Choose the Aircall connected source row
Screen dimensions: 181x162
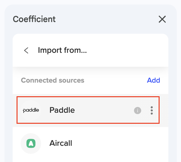[90, 144]
